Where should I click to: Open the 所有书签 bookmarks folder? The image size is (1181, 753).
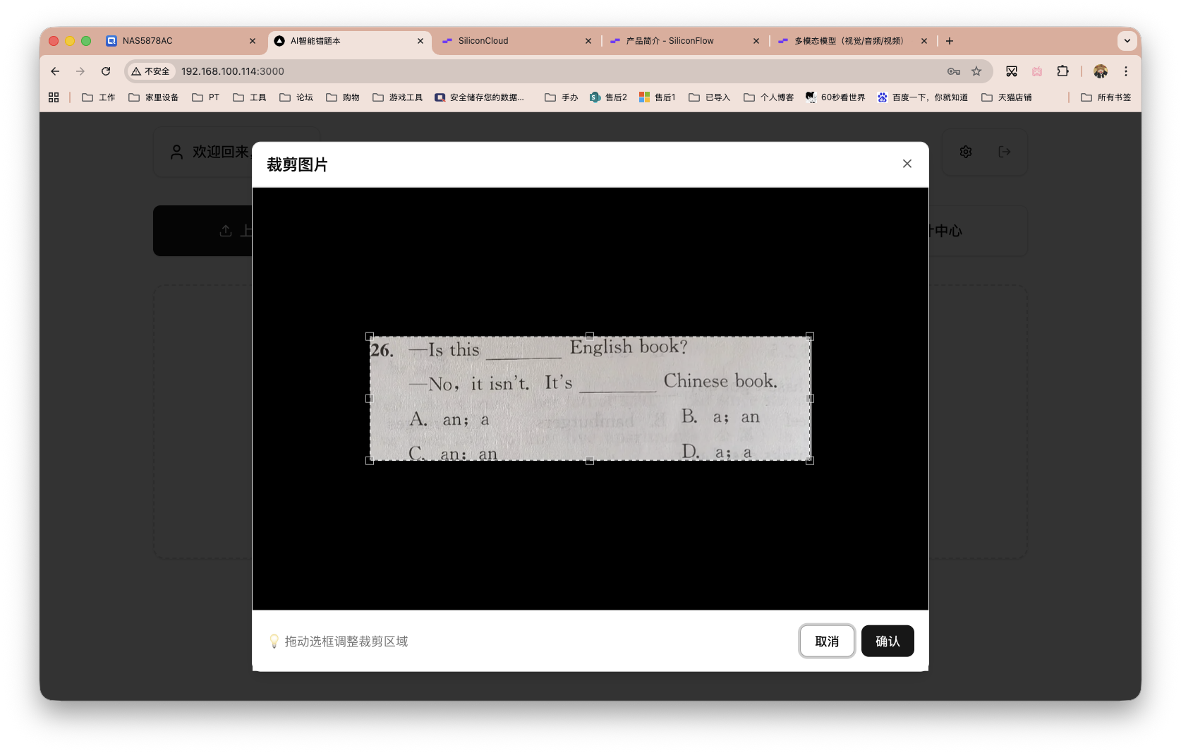coord(1106,97)
